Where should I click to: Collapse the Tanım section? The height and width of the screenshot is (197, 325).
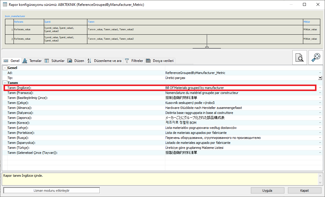pos(5,83)
